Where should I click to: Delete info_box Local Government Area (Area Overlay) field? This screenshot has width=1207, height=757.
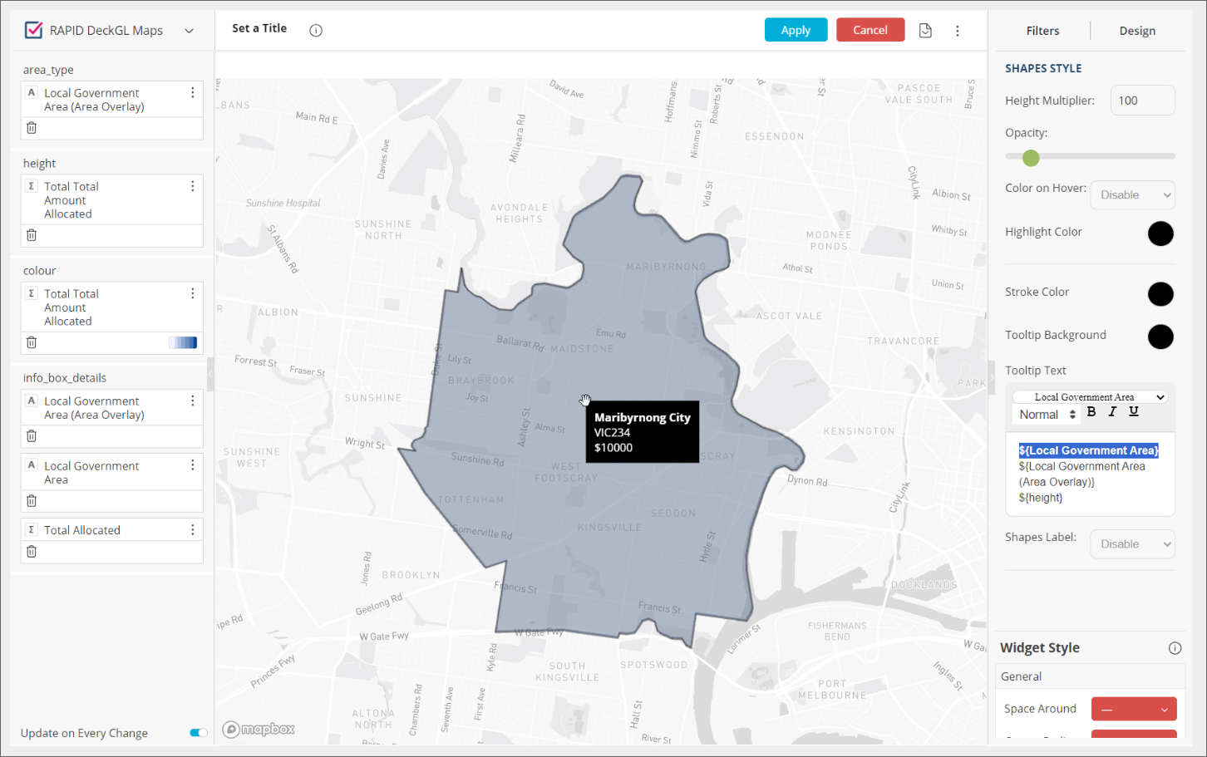point(32,436)
